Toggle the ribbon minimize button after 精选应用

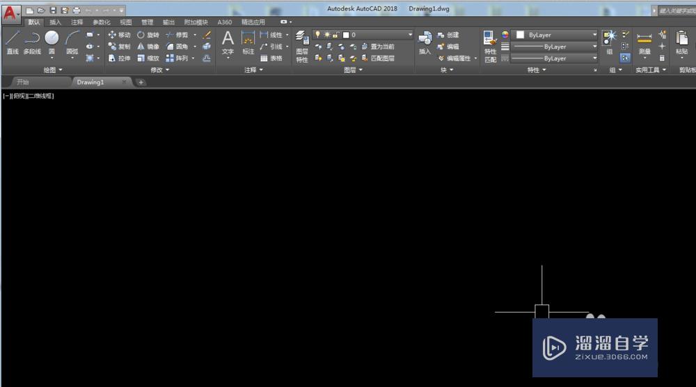[x=284, y=22]
